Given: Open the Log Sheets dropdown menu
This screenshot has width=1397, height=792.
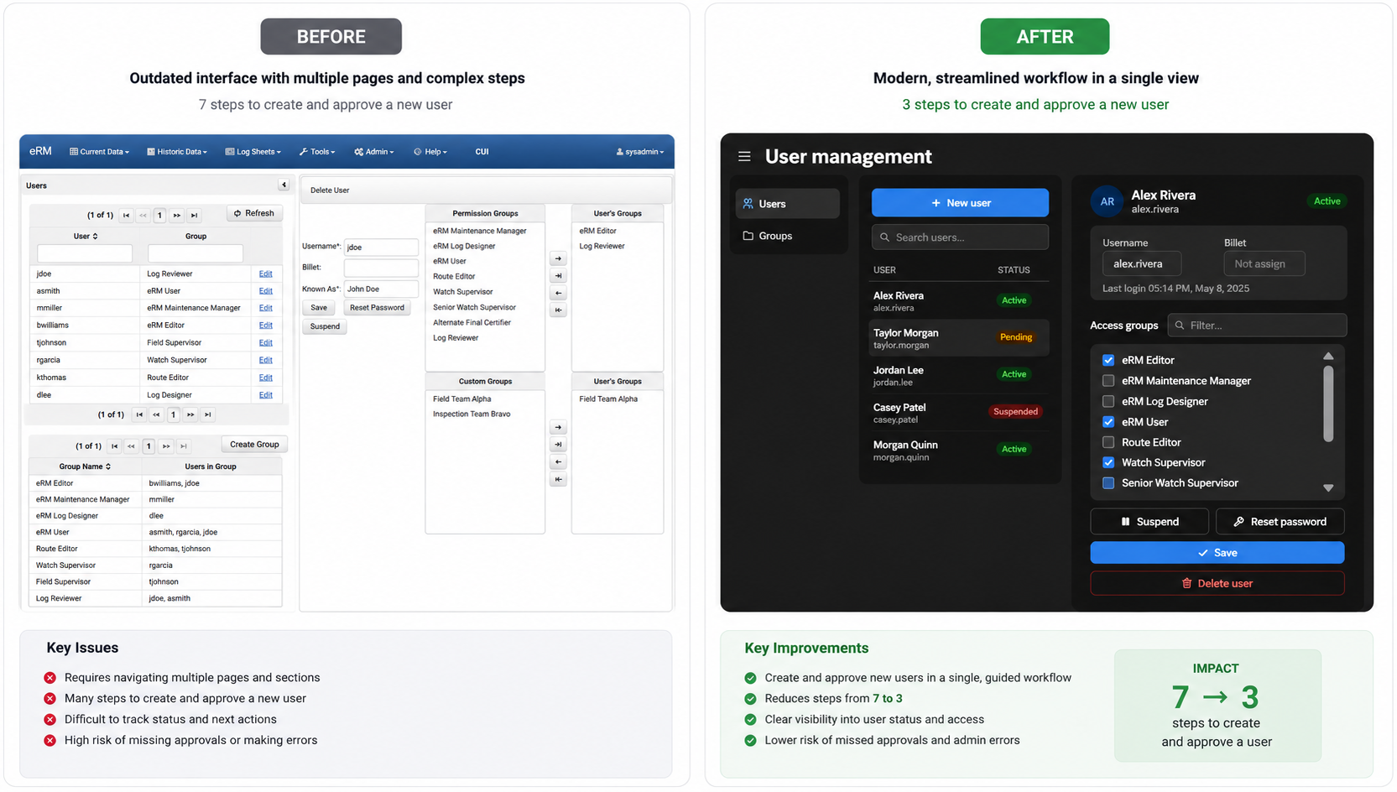Looking at the screenshot, I should pyautogui.click(x=253, y=152).
